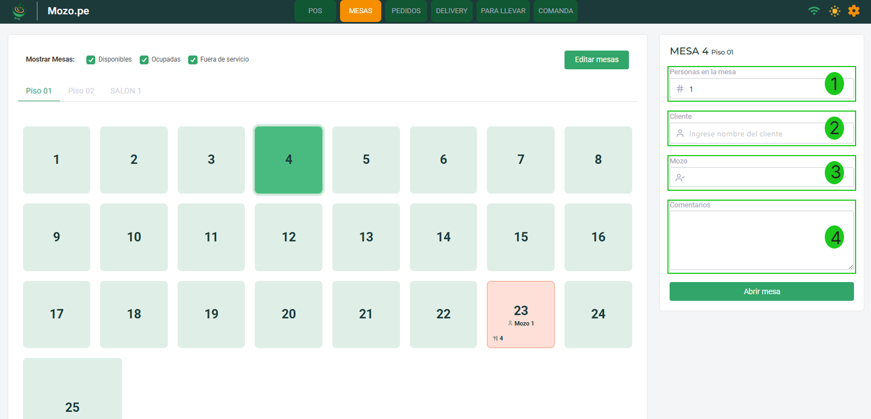Select occupied table 23
Image resolution: width=871 pixels, height=419 pixels.
tap(521, 315)
